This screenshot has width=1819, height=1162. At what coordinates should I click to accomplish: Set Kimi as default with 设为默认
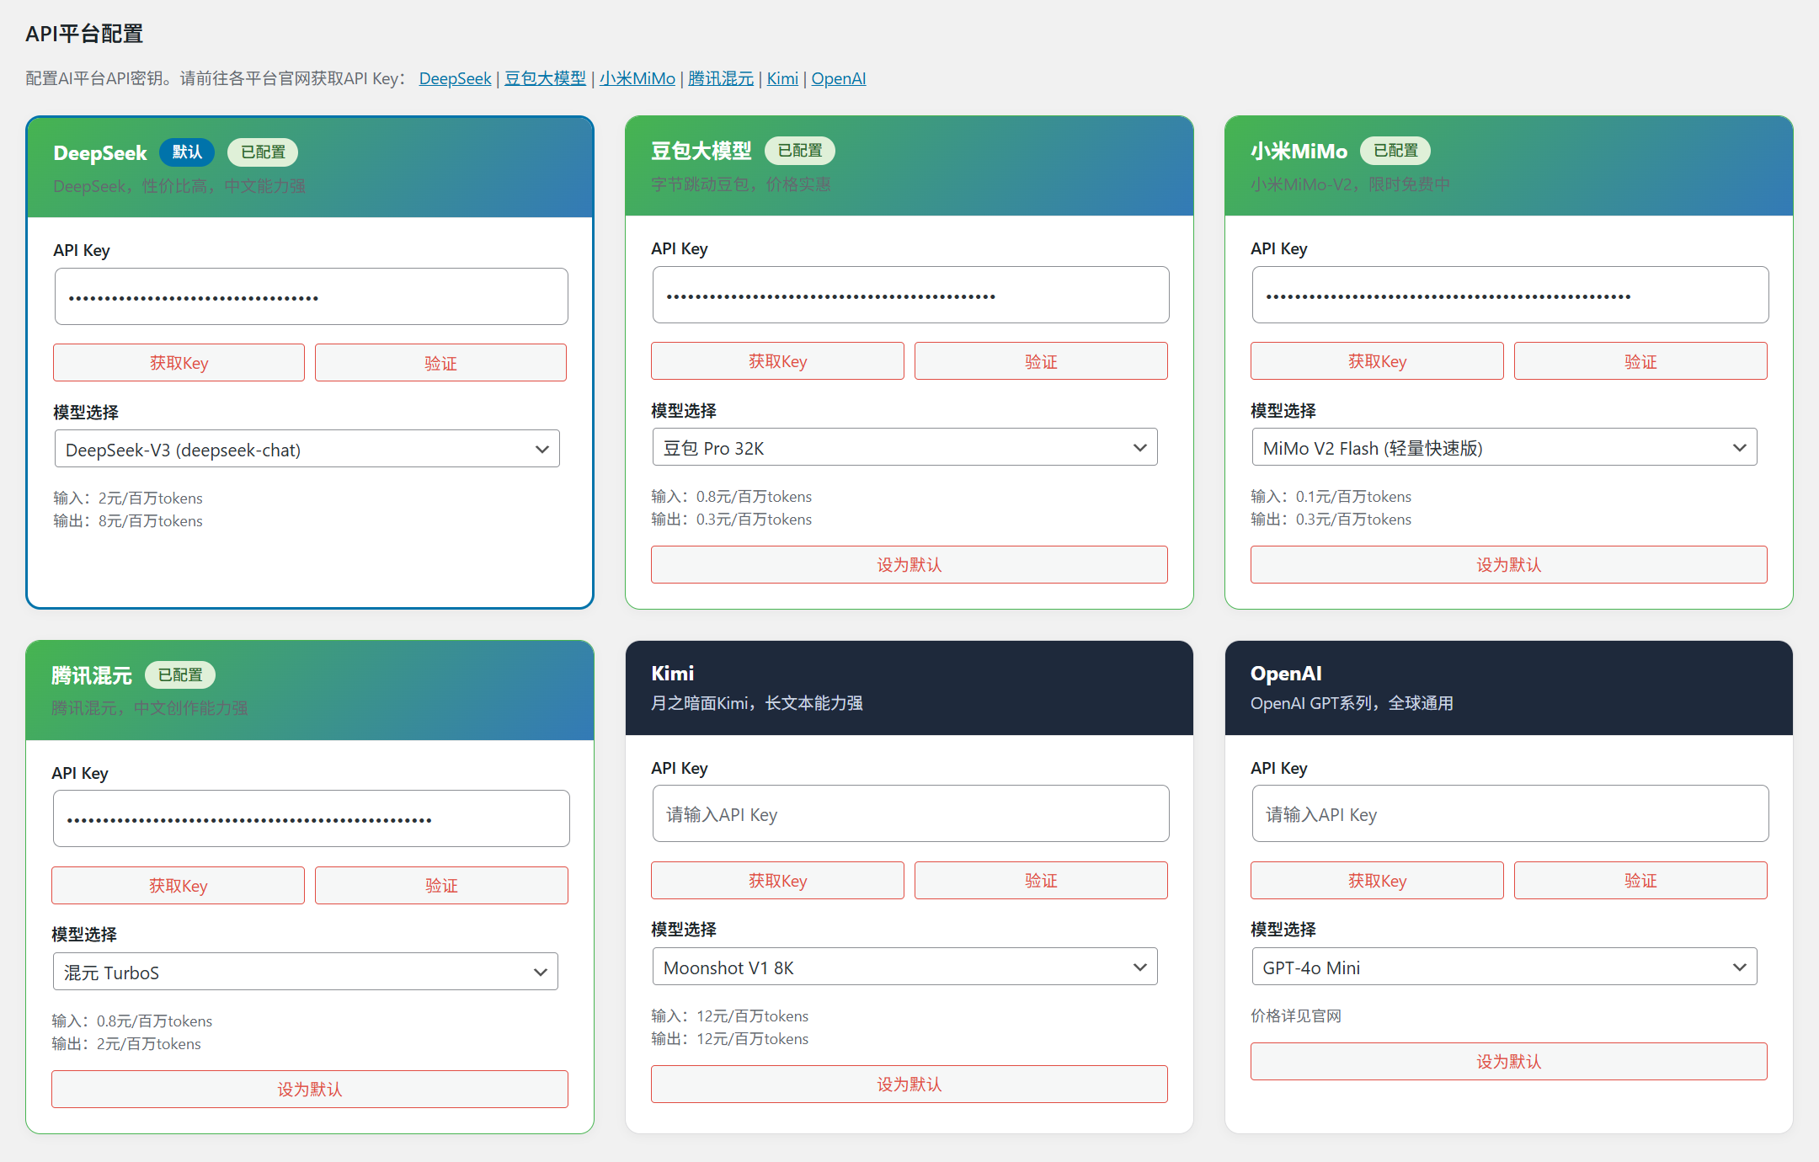click(909, 1085)
